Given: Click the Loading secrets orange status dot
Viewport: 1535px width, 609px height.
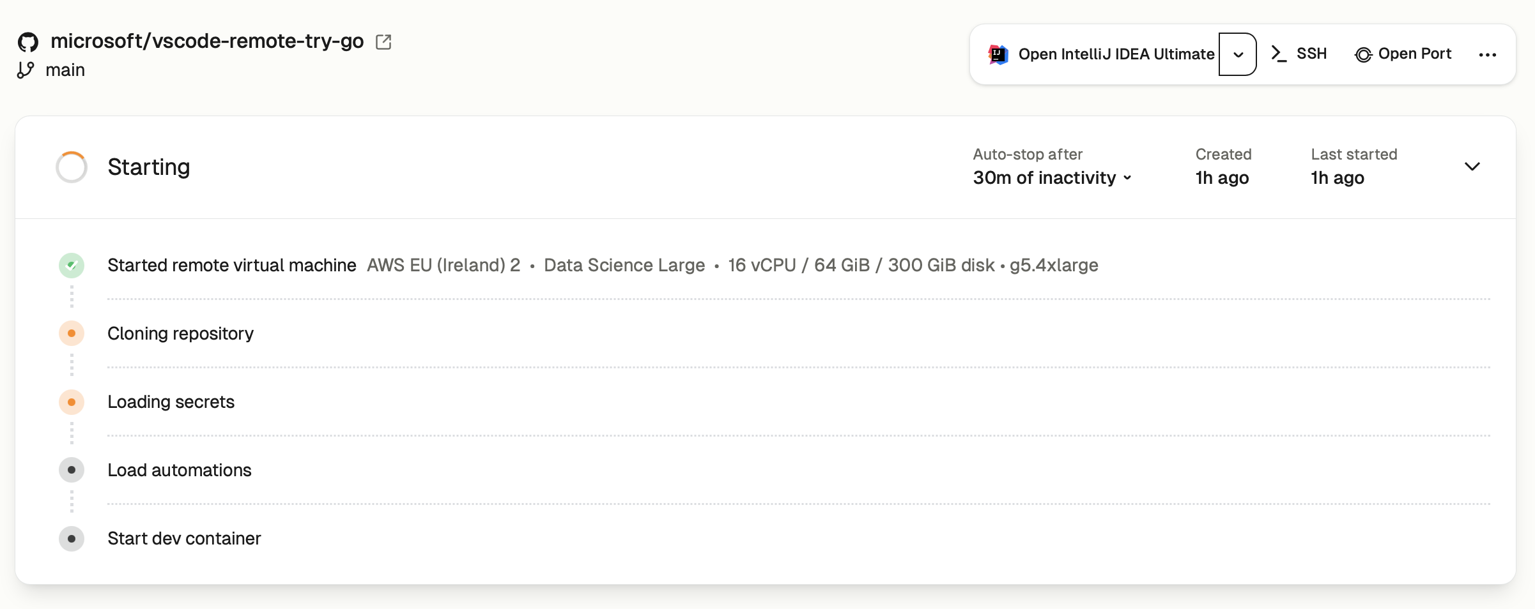Looking at the screenshot, I should (x=72, y=402).
